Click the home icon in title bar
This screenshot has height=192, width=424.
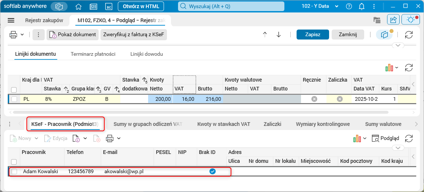(x=78, y=6)
